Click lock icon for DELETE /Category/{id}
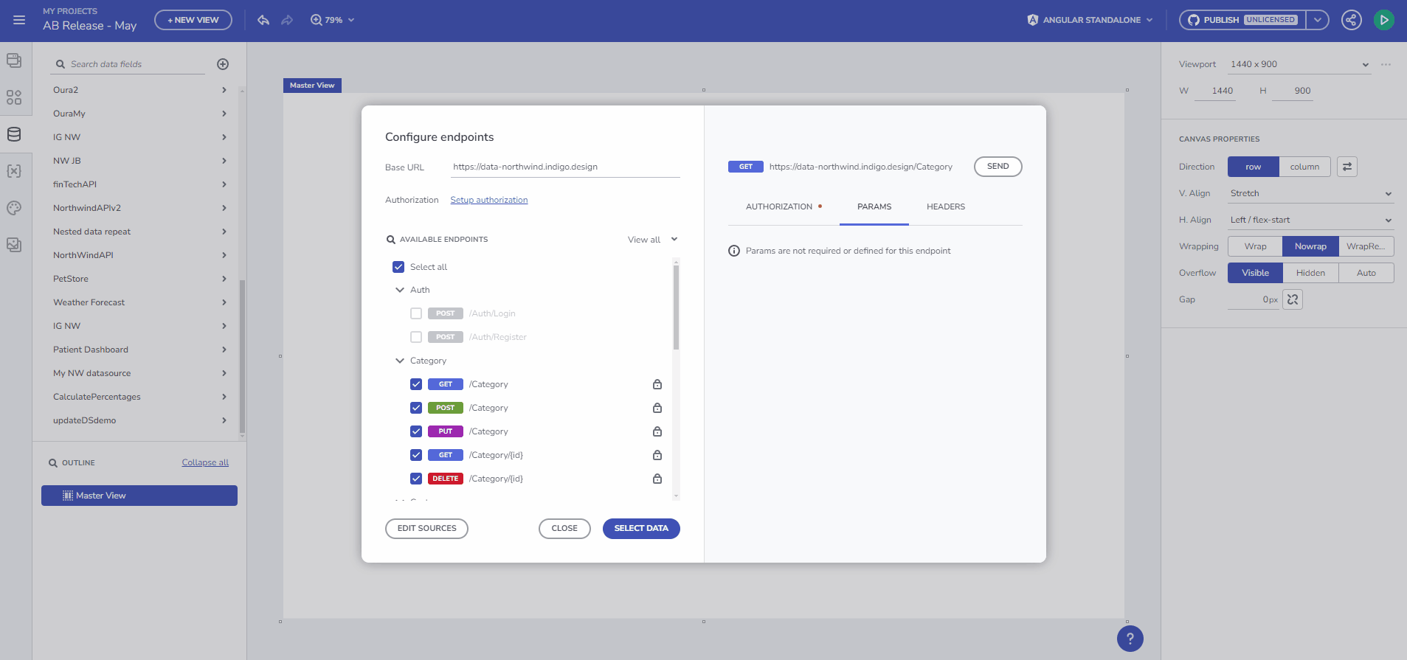The height and width of the screenshot is (660, 1407). 657,479
